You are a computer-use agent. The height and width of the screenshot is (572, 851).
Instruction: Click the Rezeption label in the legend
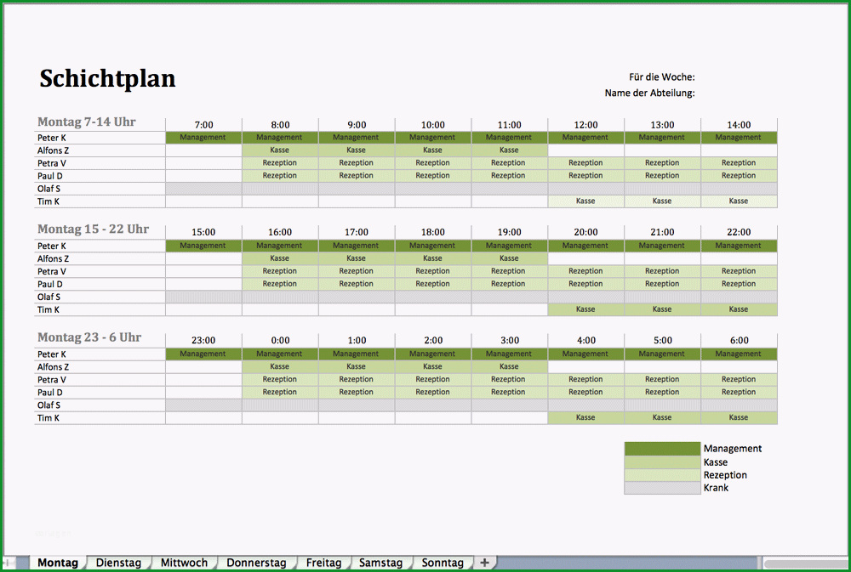(725, 475)
